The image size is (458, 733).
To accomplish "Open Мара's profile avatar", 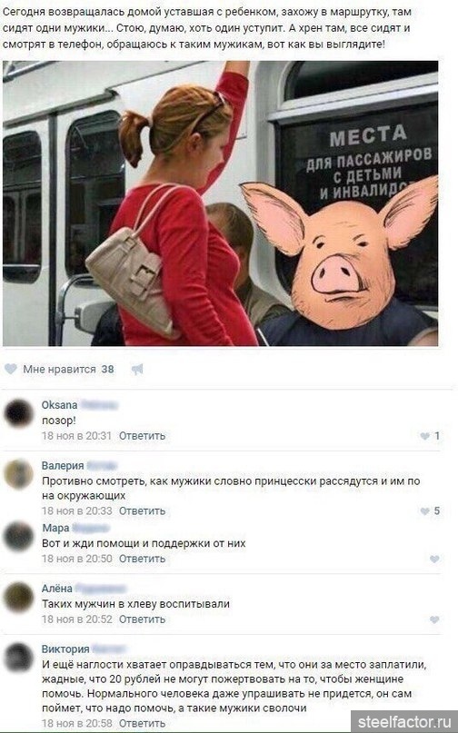I will (19, 536).
